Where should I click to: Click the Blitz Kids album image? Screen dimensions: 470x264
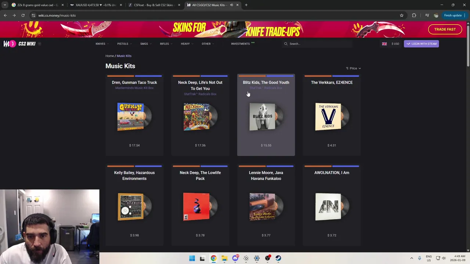pos(266,117)
